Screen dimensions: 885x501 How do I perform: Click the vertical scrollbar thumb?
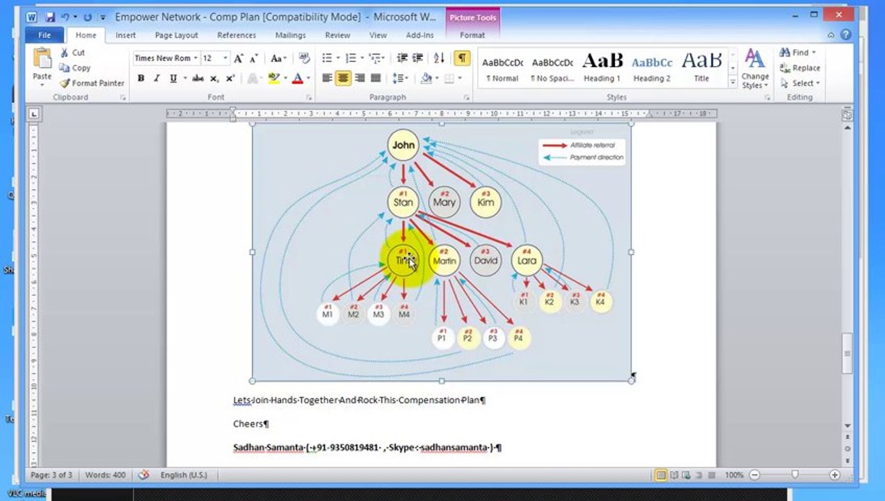847,355
